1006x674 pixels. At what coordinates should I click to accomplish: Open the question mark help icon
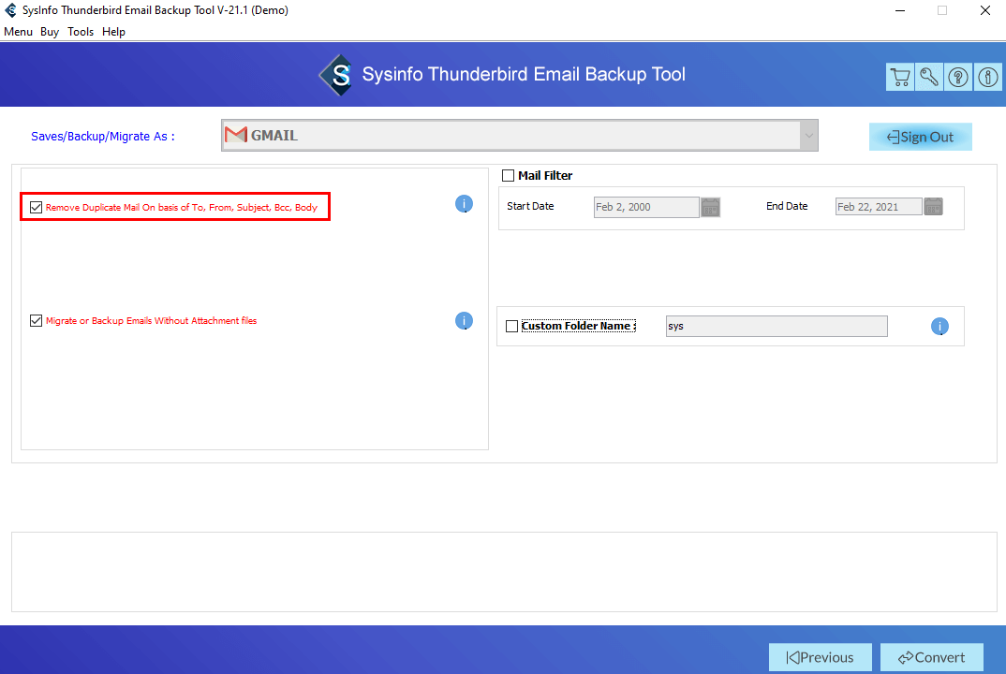[x=958, y=77]
